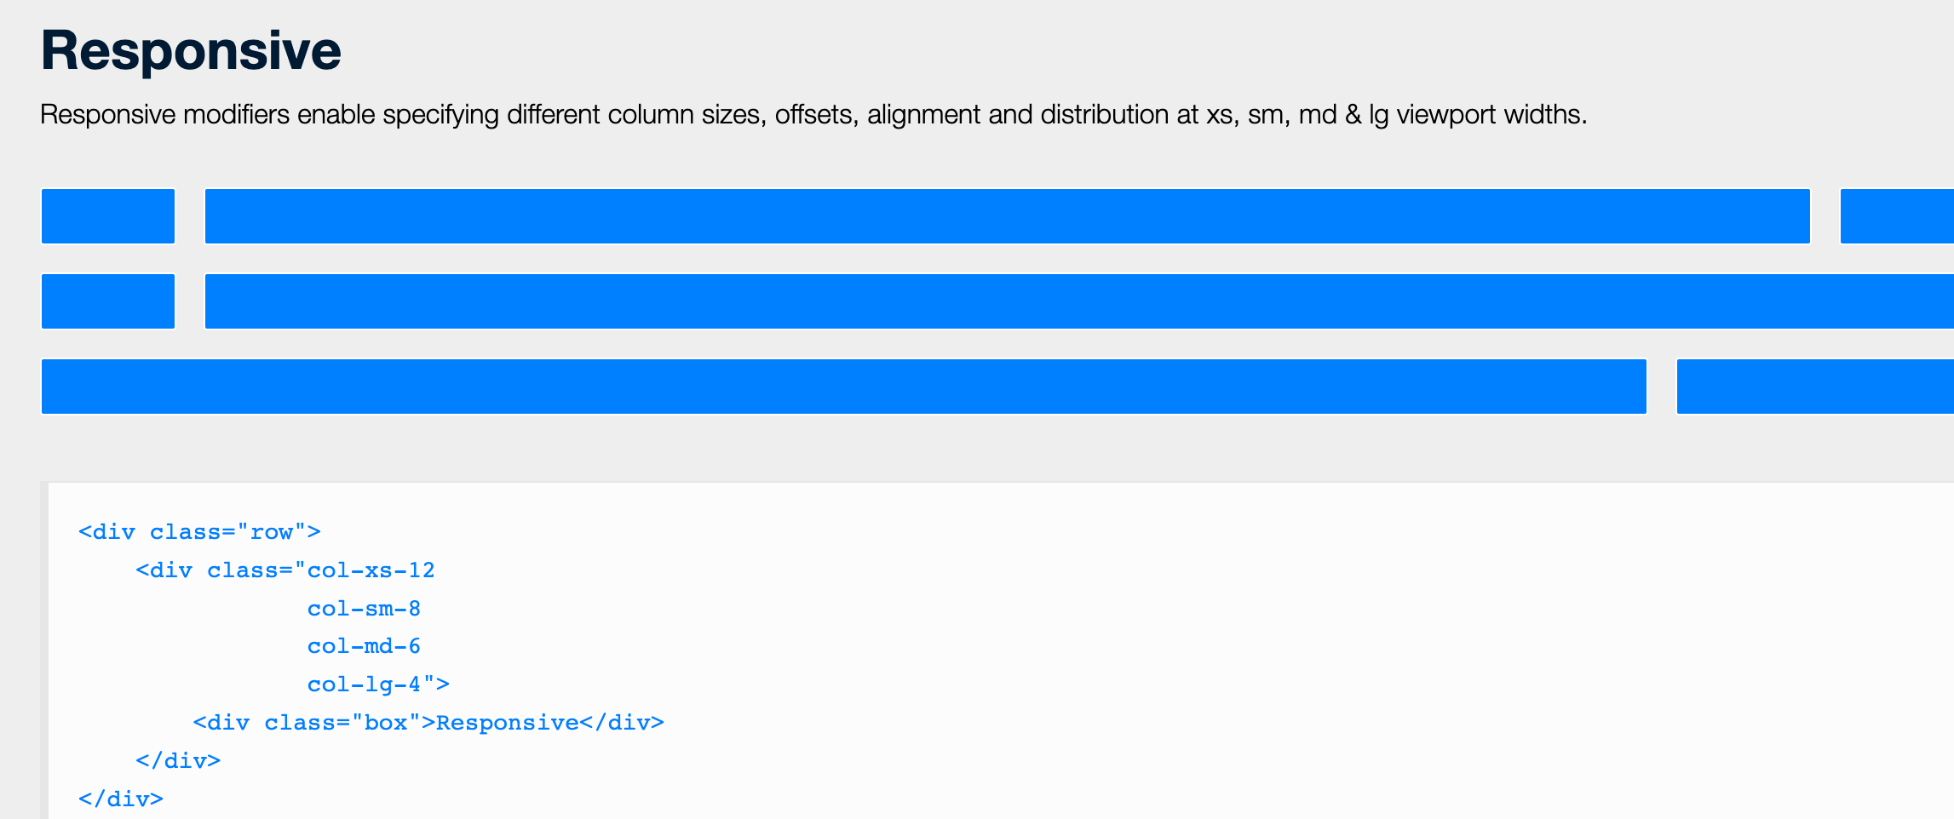Image resolution: width=1954 pixels, height=819 pixels.
Task: Click the small blue box in first row
Action: [x=108, y=216]
